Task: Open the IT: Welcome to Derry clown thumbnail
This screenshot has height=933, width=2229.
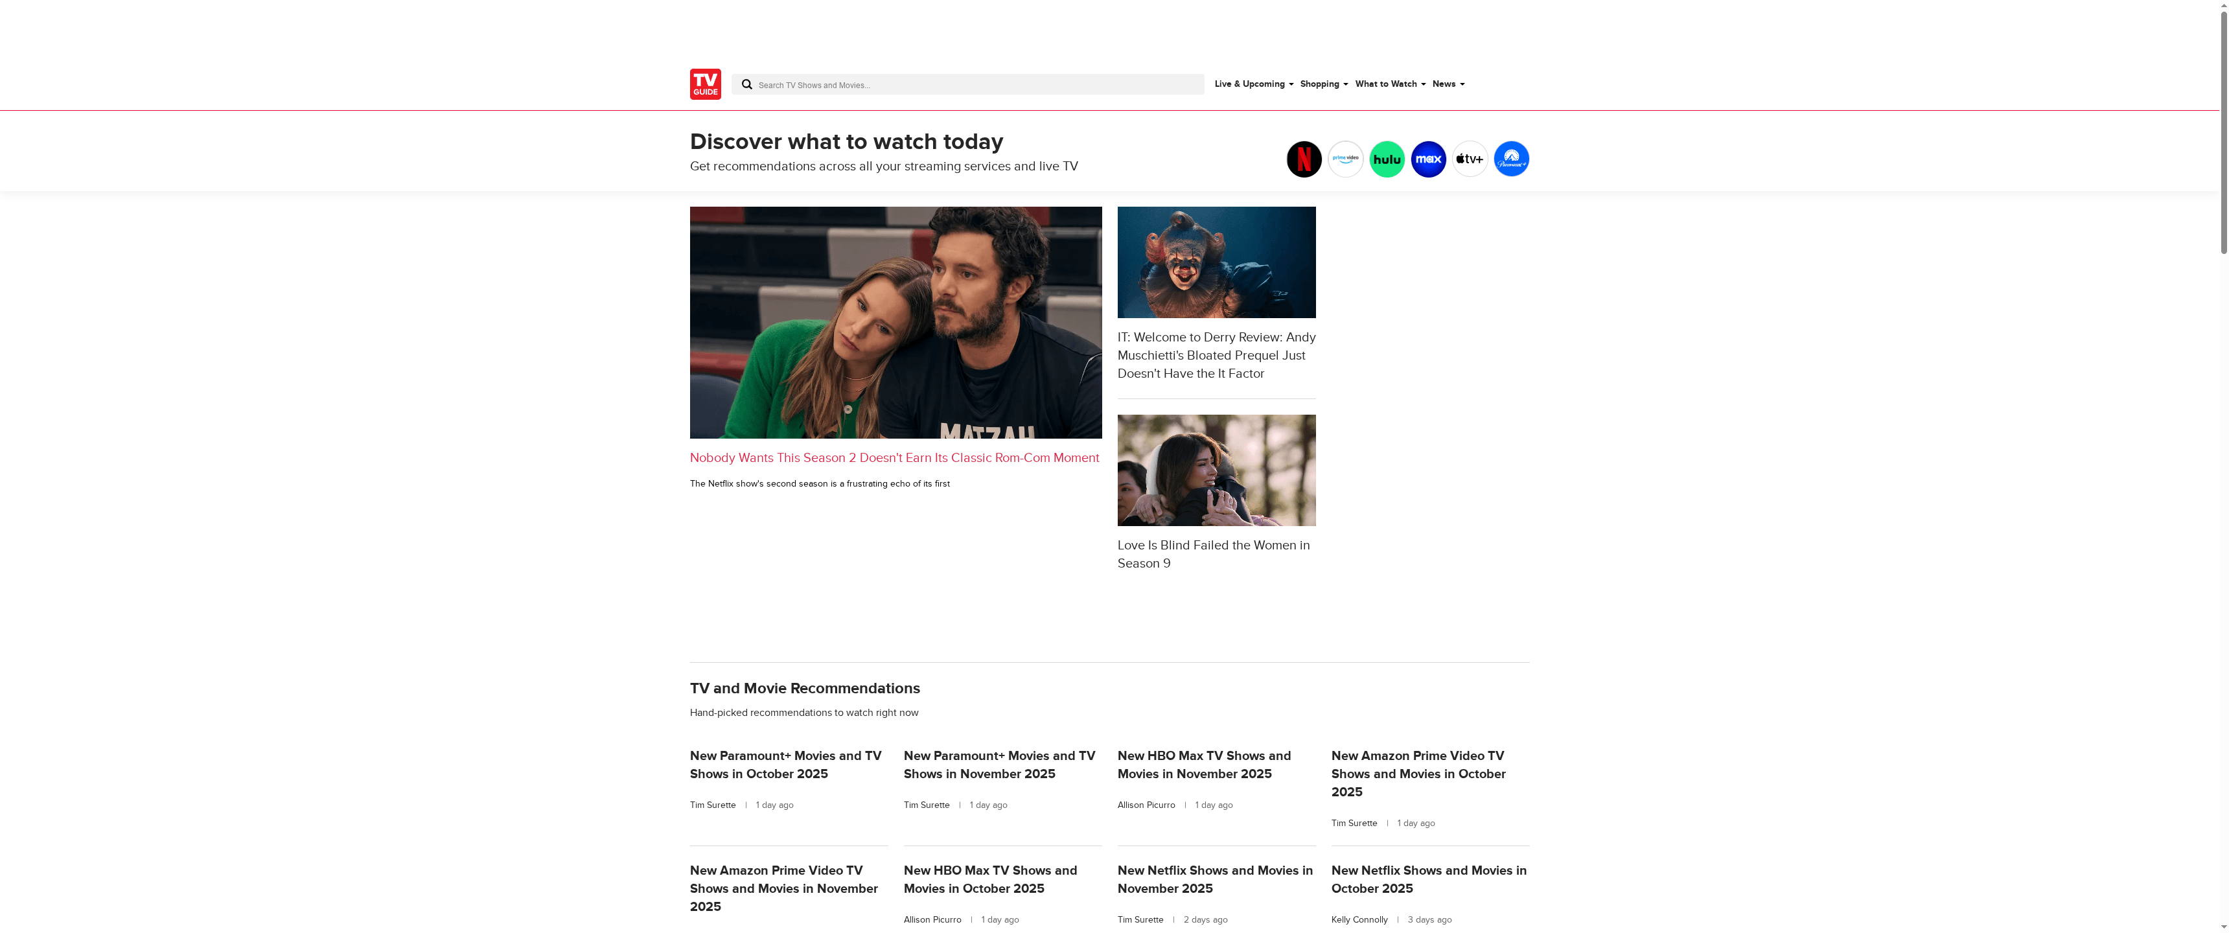Action: (x=1217, y=262)
